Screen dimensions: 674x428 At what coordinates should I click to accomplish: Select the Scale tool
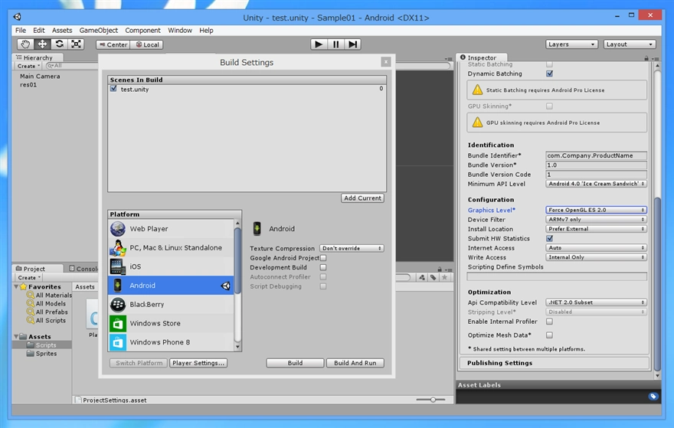76,44
